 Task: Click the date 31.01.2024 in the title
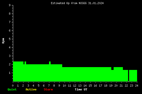pos(96,3)
